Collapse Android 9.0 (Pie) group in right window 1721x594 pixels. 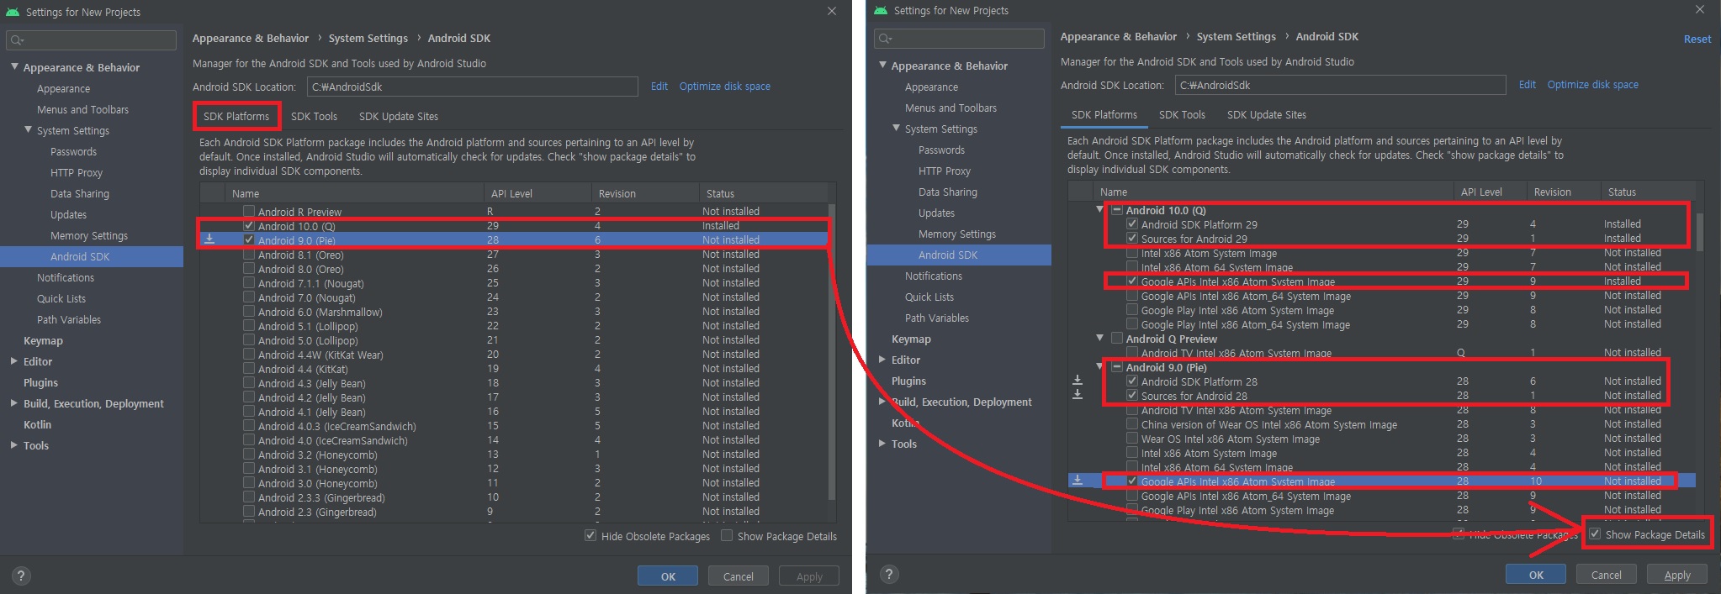pyautogui.click(x=1099, y=366)
